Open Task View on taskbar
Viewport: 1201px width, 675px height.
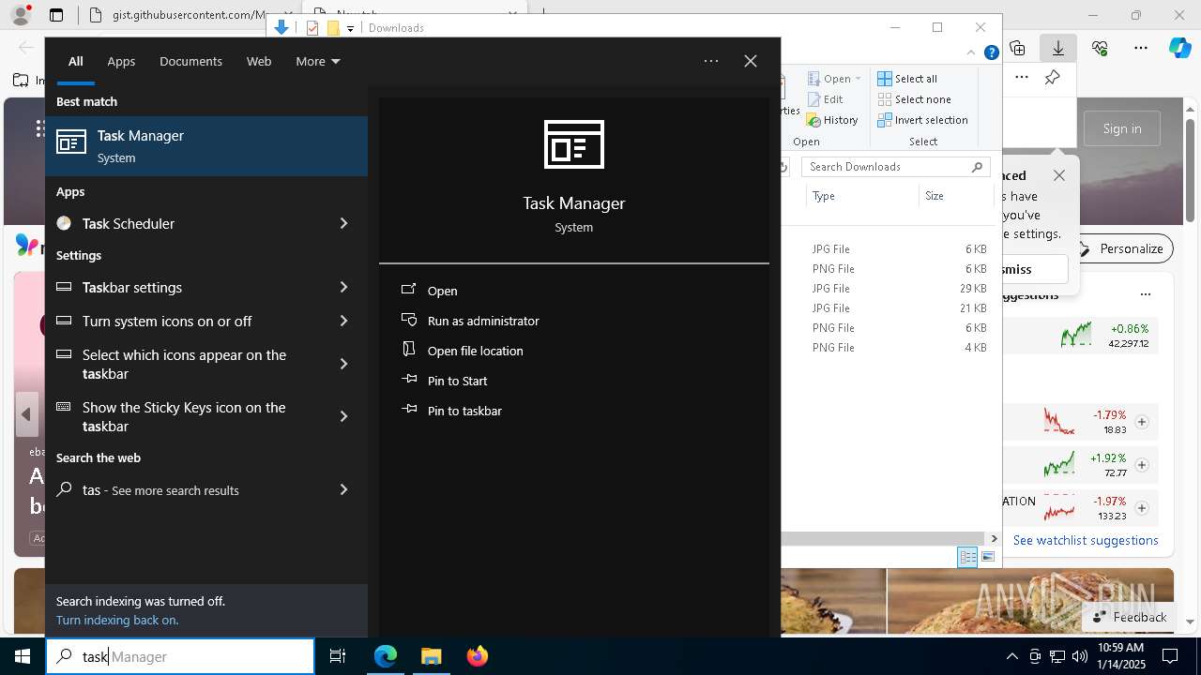pyautogui.click(x=338, y=656)
